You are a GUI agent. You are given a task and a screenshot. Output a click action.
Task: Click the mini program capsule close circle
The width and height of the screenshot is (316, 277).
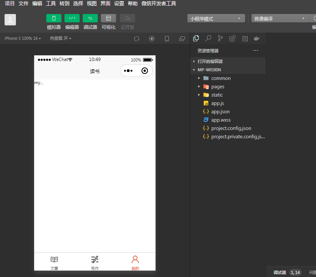pyautogui.click(x=145, y=70)
